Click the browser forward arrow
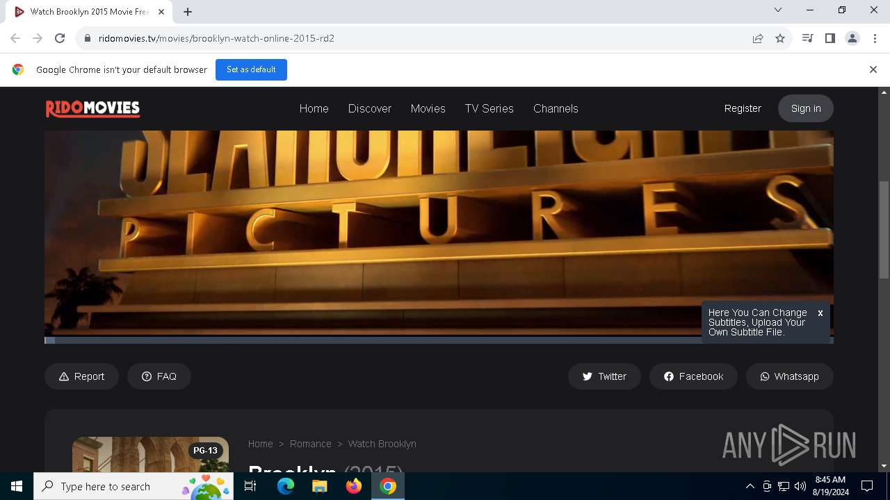This screenshot has height=500, width=890. coord(38,38)
